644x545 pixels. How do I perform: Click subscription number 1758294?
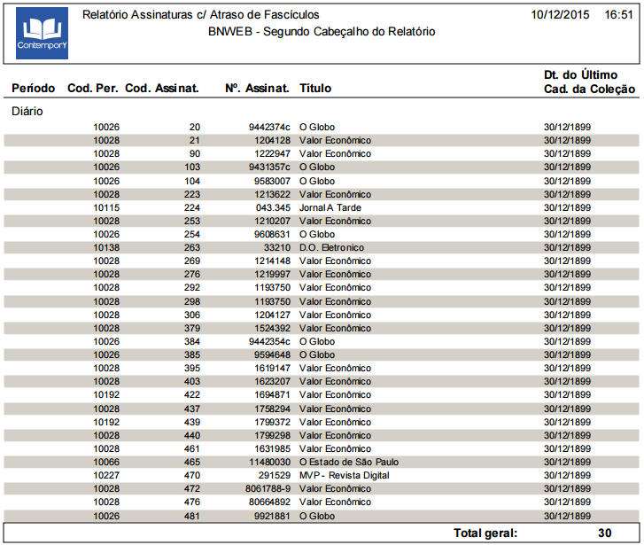(272, 409)
